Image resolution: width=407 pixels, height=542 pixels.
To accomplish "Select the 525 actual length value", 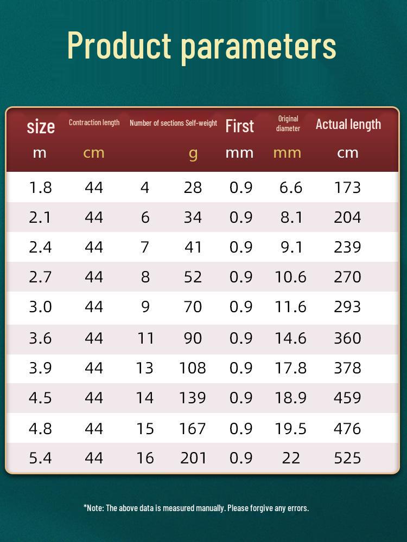I will coord(347,458).
